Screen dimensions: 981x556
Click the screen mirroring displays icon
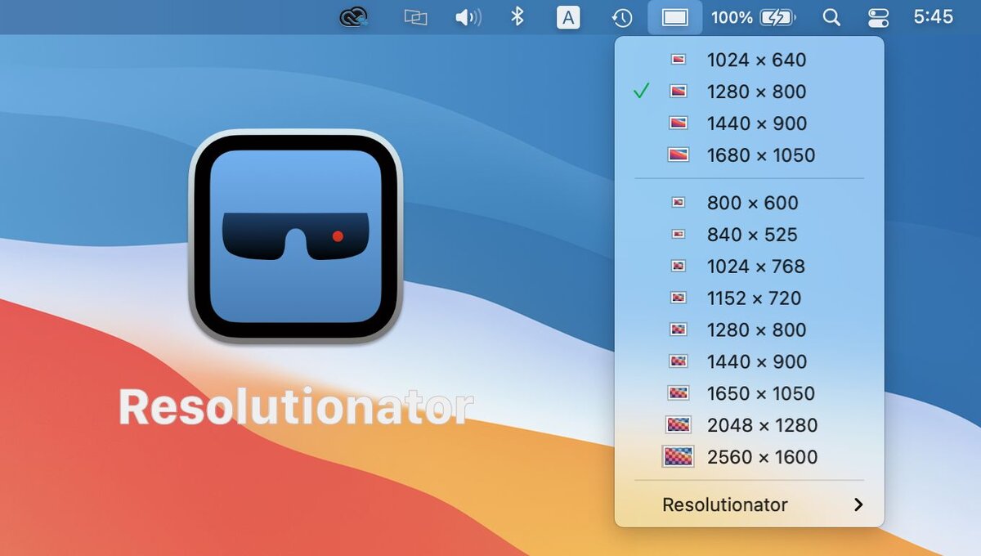416,17
